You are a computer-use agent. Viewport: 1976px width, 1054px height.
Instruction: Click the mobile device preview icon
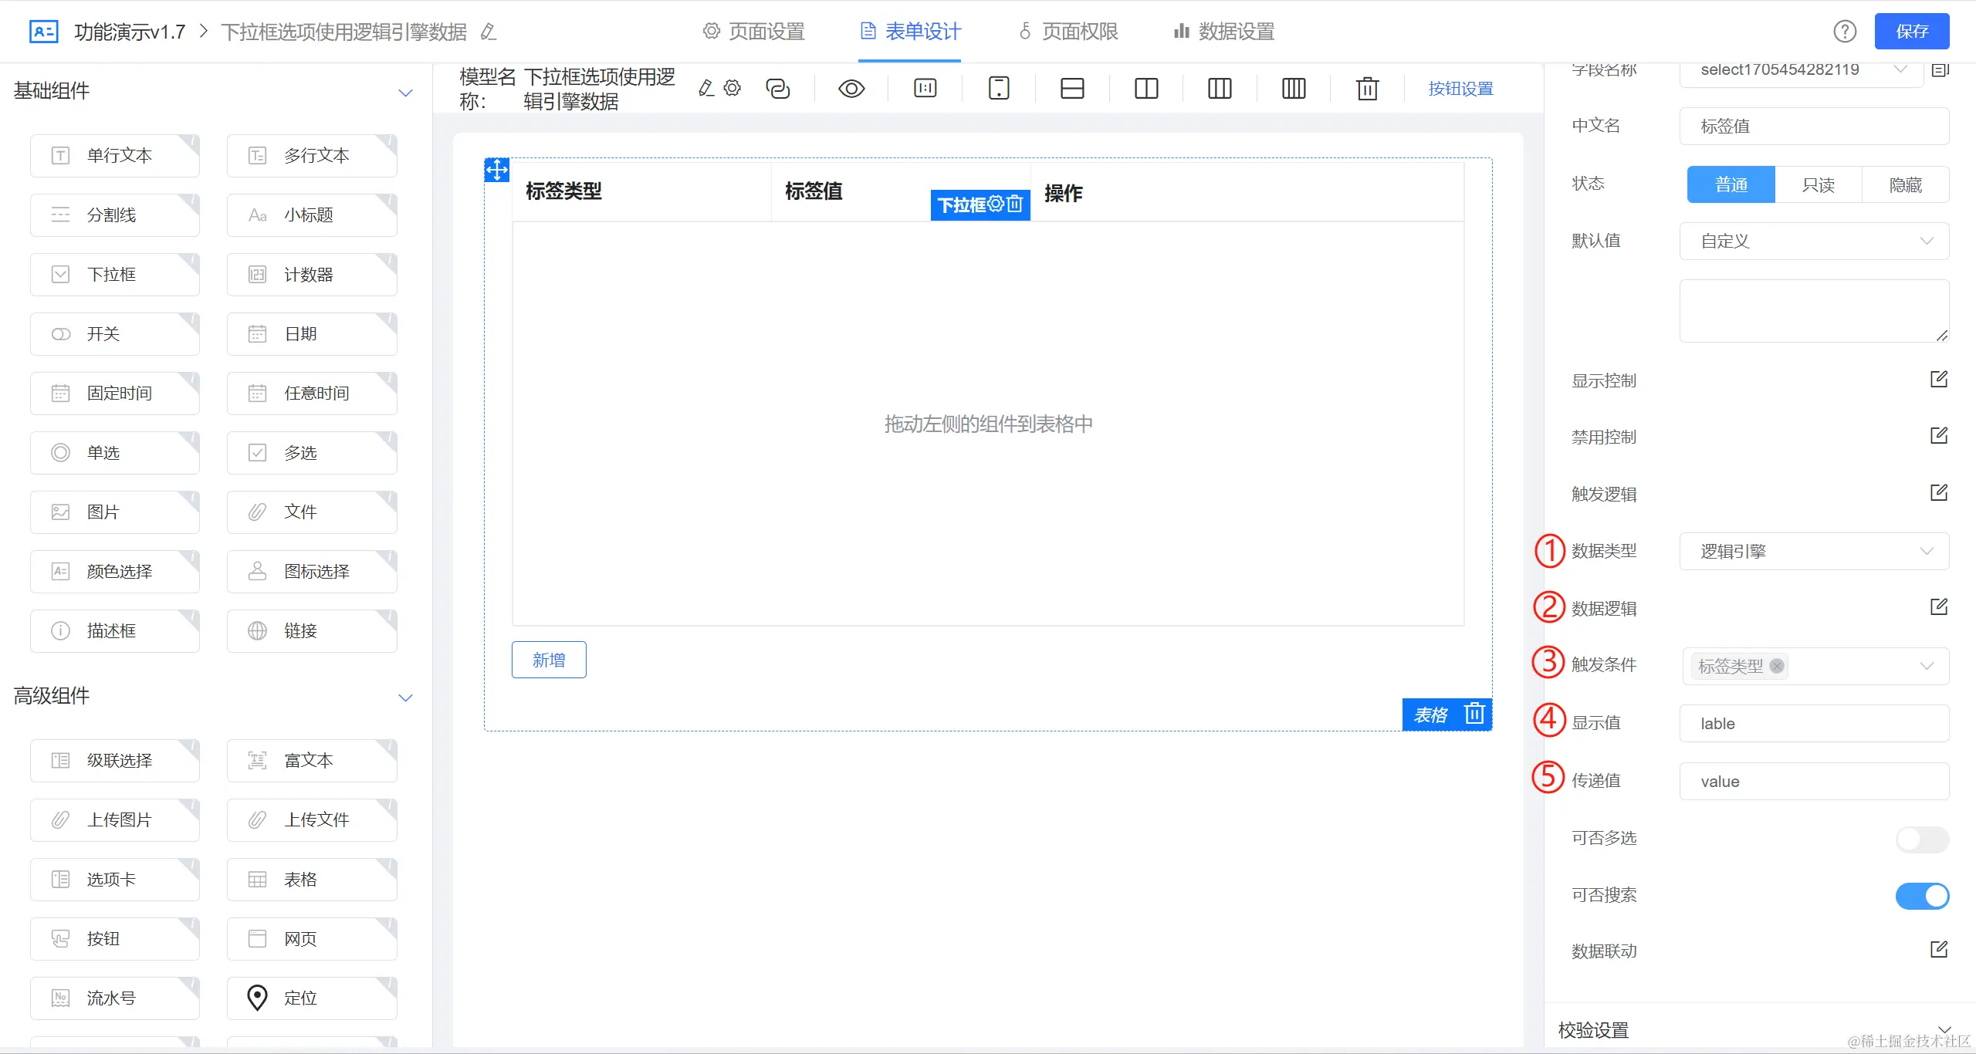[999, 89]
